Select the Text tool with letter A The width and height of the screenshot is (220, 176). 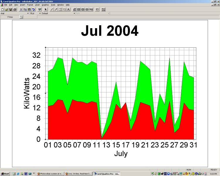(x=68, y=9)
